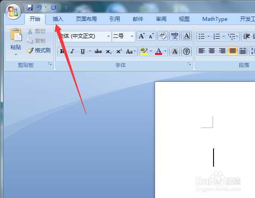Undo the last action
The height and width of the screenshot is (198, 255).
pyautogui.click(x=39, y=7)
